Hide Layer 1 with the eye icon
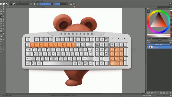Viewport: 172px width, 97px height. pyautogui.click(x=153, y=48)
